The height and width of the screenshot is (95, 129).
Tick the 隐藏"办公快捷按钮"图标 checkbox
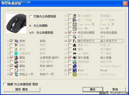(5, 84)
